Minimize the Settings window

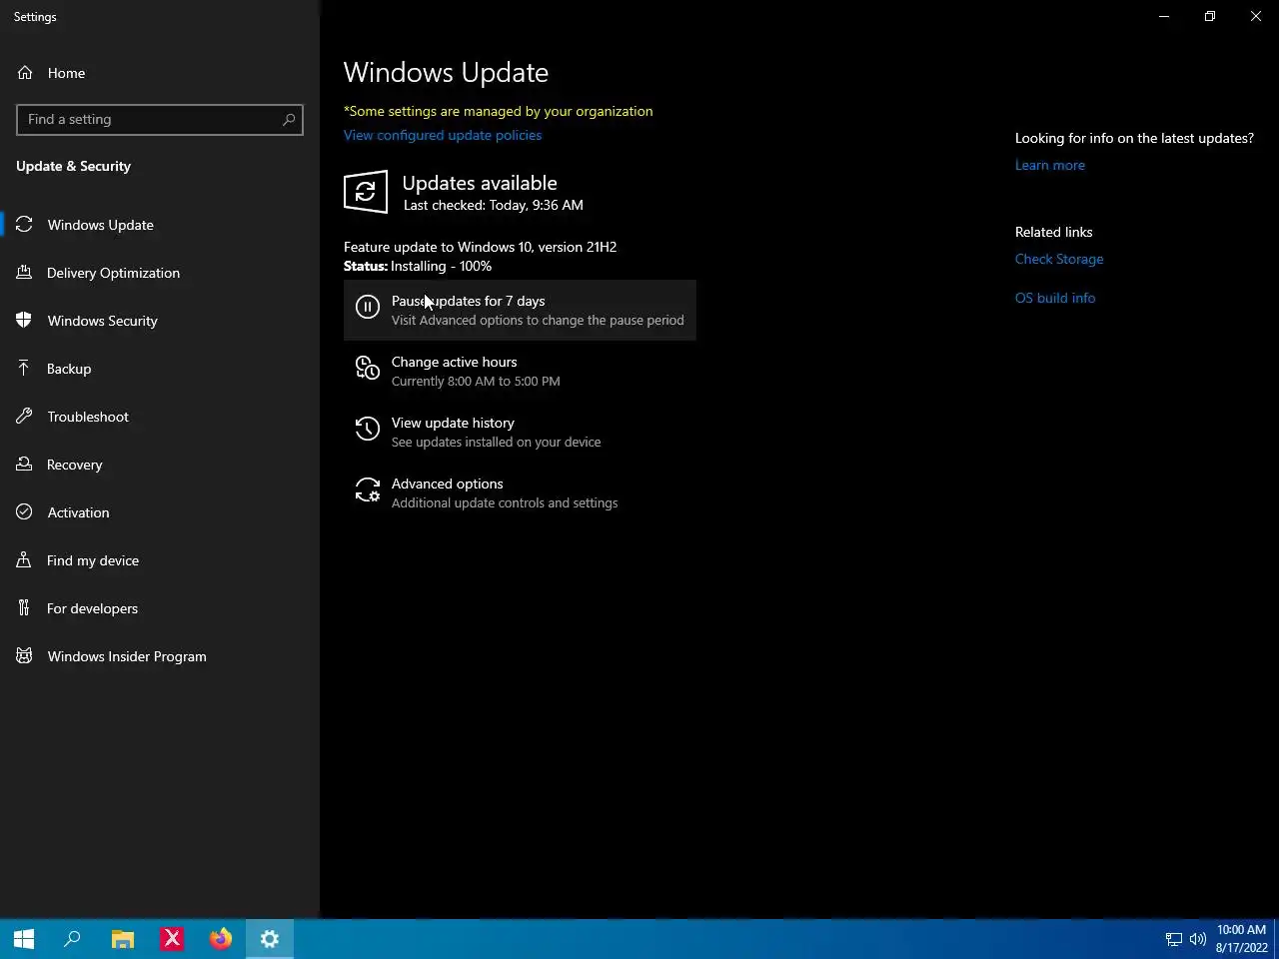tap(1164, 16)
